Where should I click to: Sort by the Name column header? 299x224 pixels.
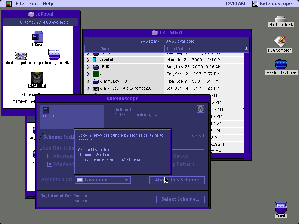(x=124, y=49)
